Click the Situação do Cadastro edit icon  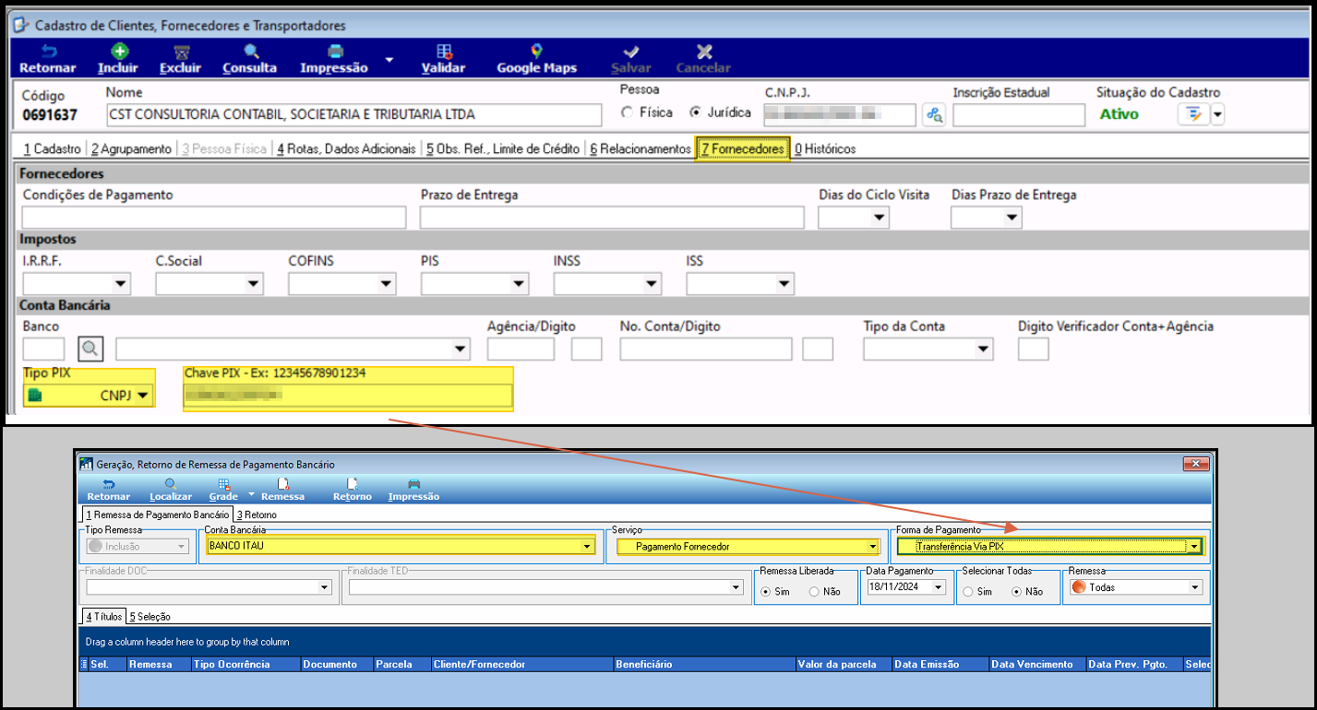pyautogui.click(x=1193, y=114)
